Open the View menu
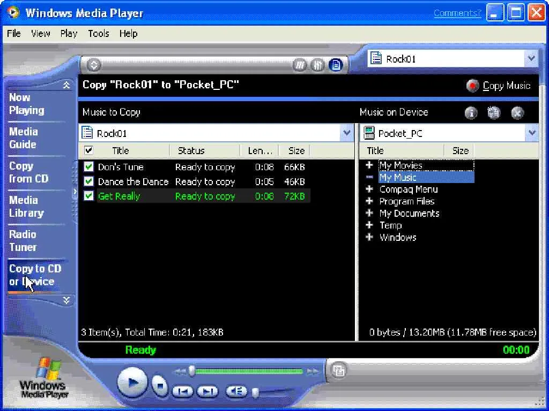 click(x=41, y=34)
